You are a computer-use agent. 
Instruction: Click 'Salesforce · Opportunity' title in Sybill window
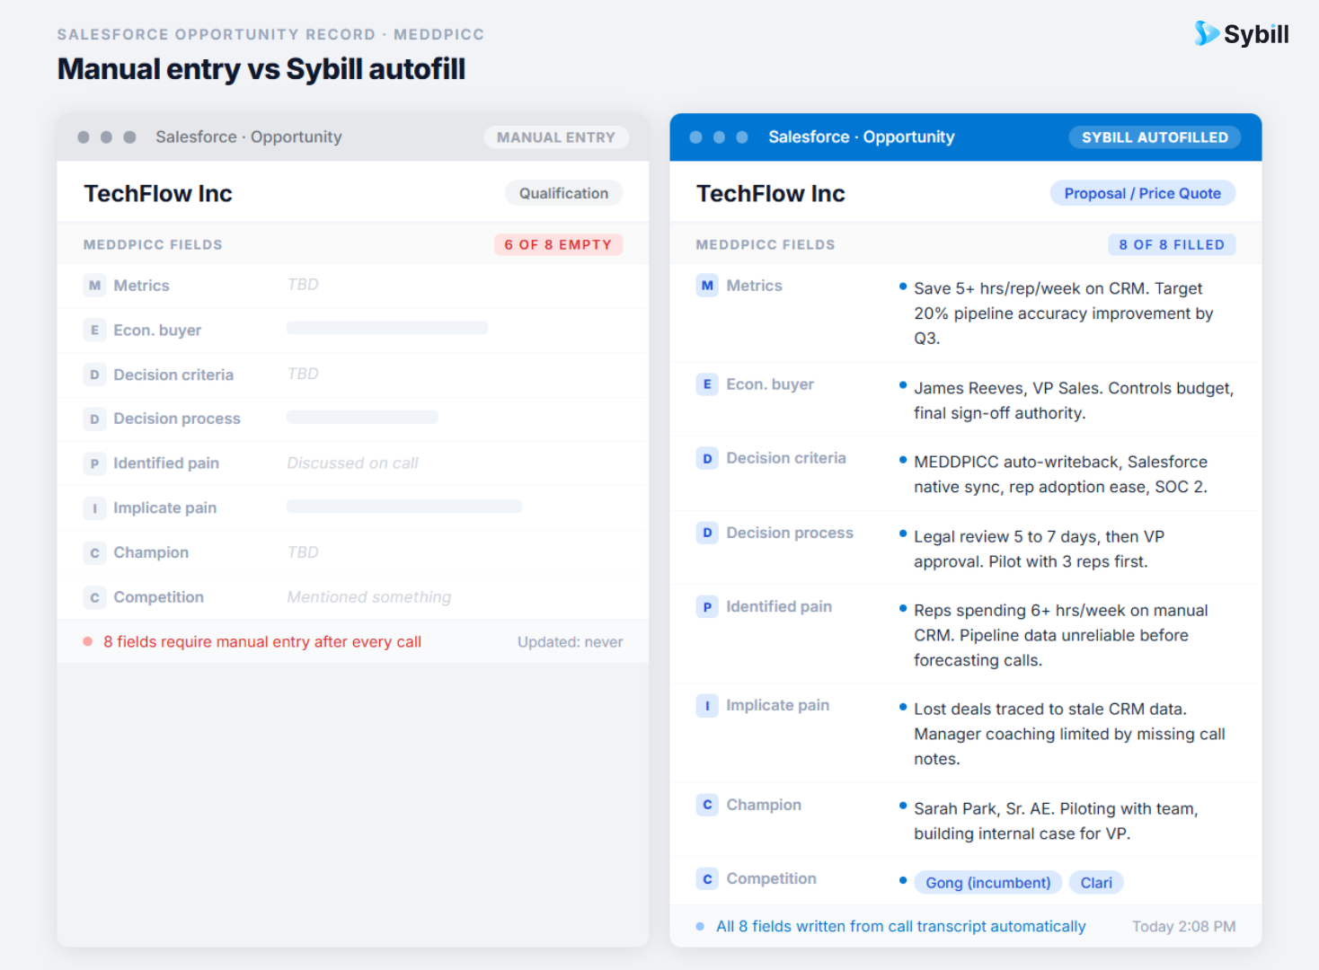tap(862, 137)
